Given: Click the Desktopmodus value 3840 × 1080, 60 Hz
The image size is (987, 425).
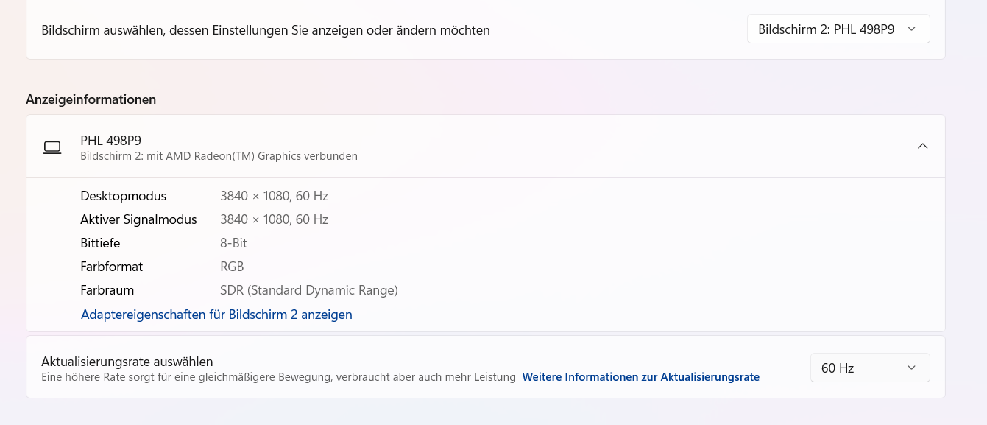Looking at the screenshot, I should pyautogui.click(x=274, y=196).
